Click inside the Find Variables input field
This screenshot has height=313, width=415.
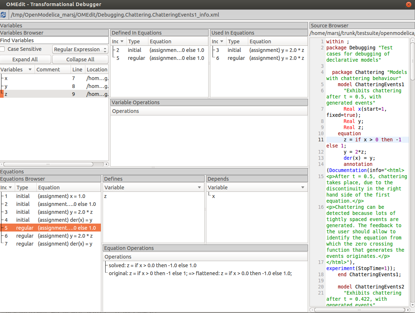click(x=54, y=40)
